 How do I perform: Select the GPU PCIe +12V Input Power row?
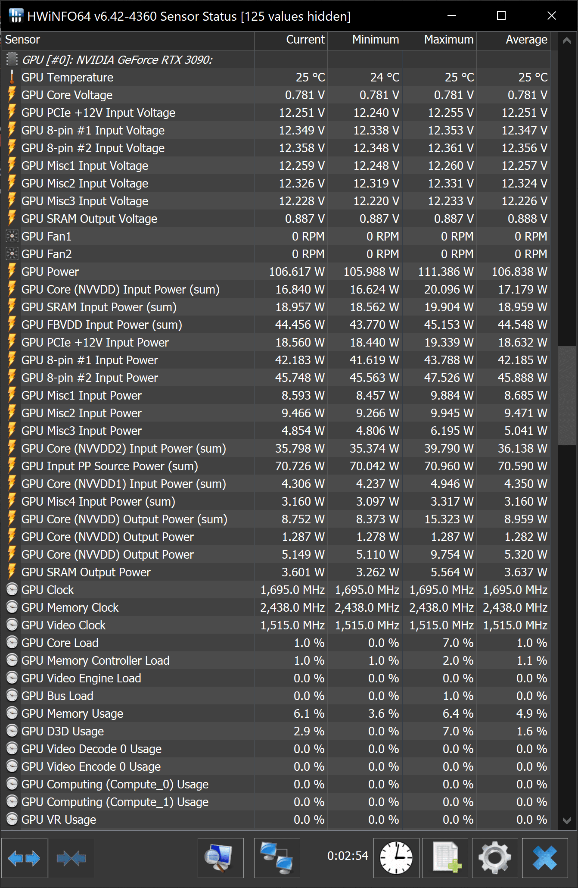click(276, 342)
